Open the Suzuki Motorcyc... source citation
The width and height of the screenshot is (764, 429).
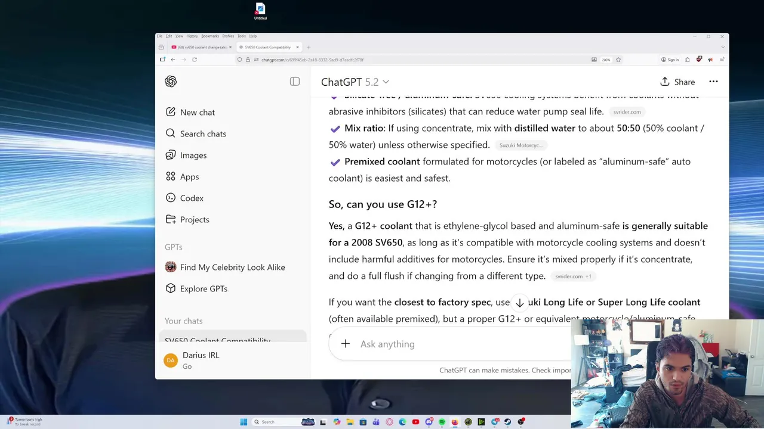(520, 145)
